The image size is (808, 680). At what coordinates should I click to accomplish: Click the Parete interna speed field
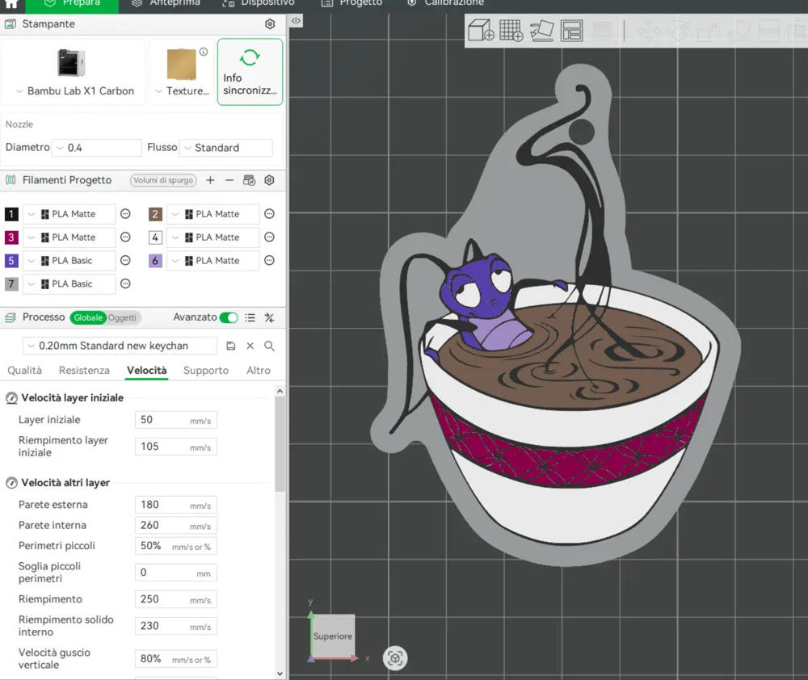point(175,526)
